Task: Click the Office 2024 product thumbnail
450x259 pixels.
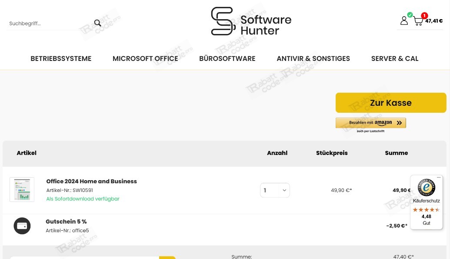Action: click(x=22, y=190)
